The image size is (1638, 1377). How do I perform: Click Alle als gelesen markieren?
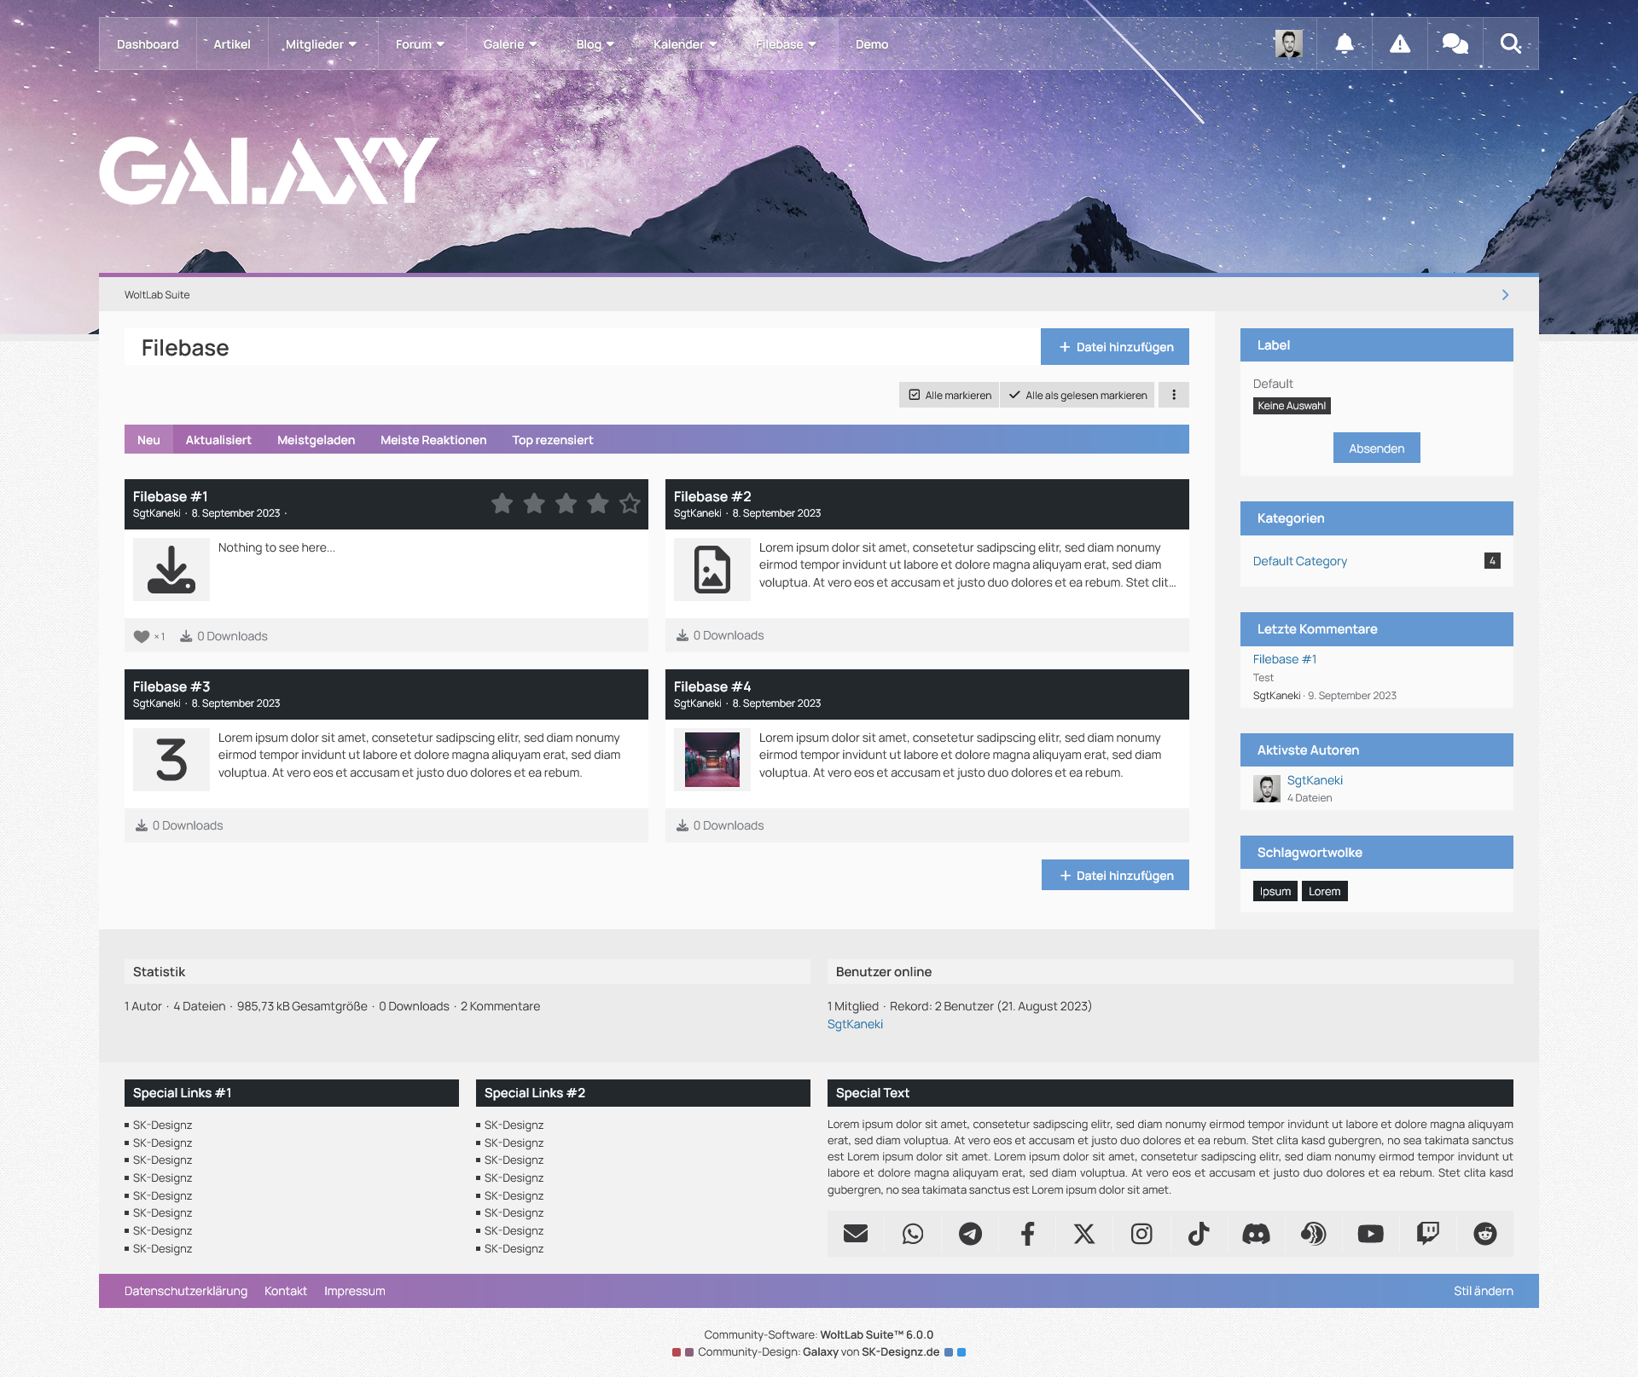pos(1077,395)
